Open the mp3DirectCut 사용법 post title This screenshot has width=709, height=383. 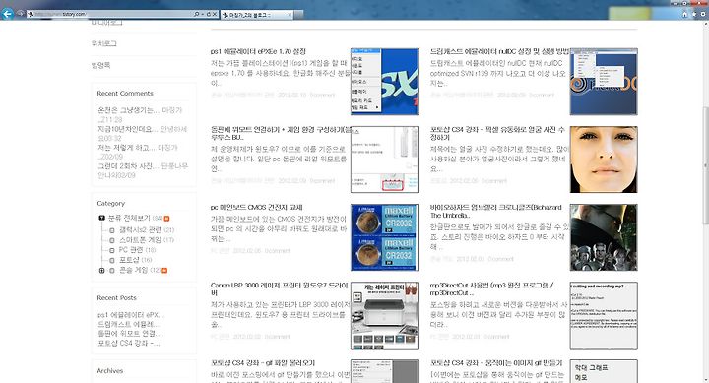pyautogui.click(x=492, y=288)
